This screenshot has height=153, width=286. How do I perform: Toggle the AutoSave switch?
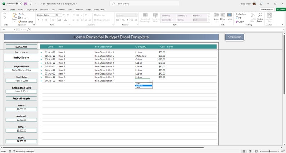[x=19, y=4]
